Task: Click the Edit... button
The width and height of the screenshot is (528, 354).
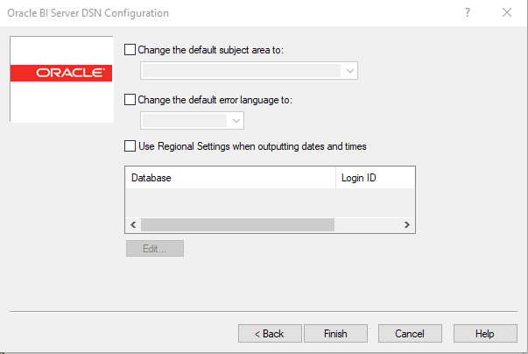Action: tap(155, 249)
